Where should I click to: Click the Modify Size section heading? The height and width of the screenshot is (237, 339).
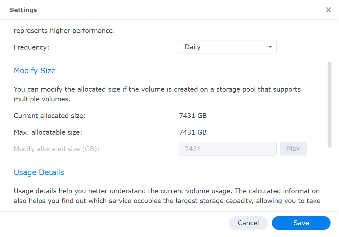(35, 71)
